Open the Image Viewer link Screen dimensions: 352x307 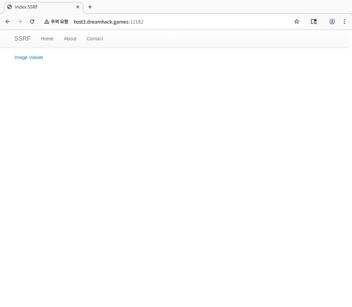[x=29, y=57]
